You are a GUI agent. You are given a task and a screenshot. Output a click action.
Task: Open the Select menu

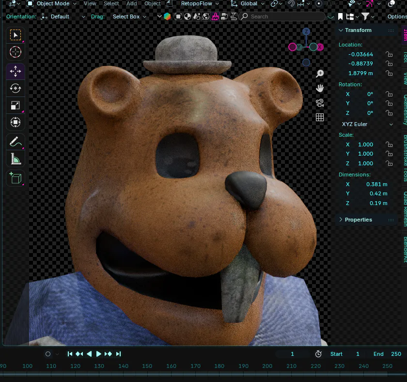point(111,3)
